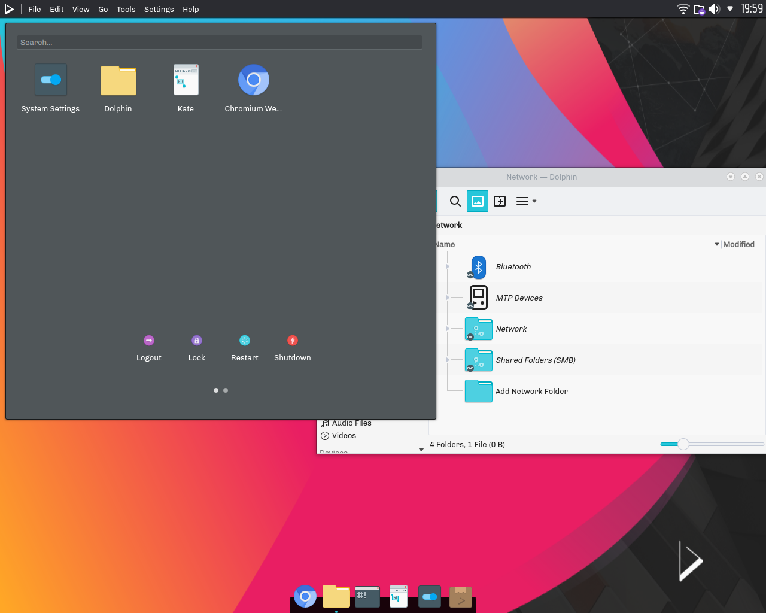
Task: Open the File menu
Action: 35,9
